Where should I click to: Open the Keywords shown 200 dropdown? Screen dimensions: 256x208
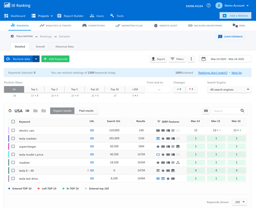click(x=240, y=202)
